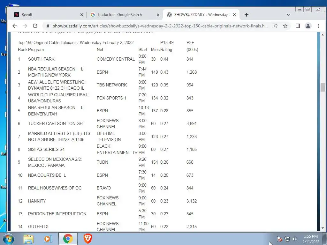327x245 pixels.
Task: Expand the tab search chevron
Action: (x=288, y=15)
